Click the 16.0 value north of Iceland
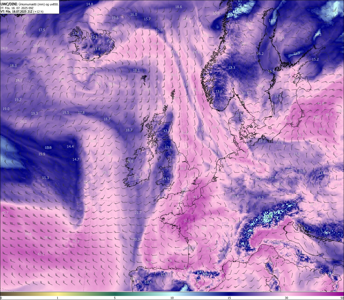Viewport: 344px width, 300px height. (134, 15)
